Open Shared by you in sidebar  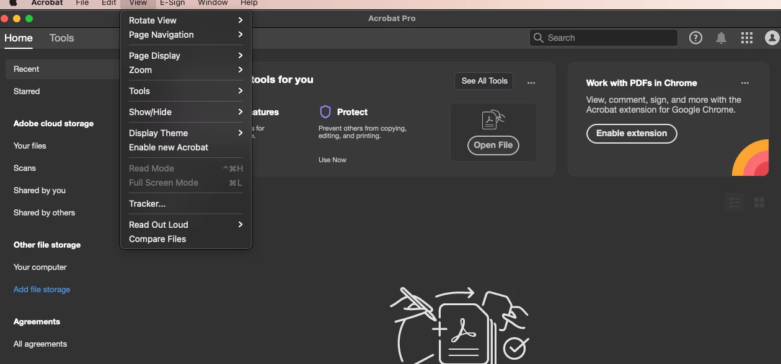tap(40, 190)
